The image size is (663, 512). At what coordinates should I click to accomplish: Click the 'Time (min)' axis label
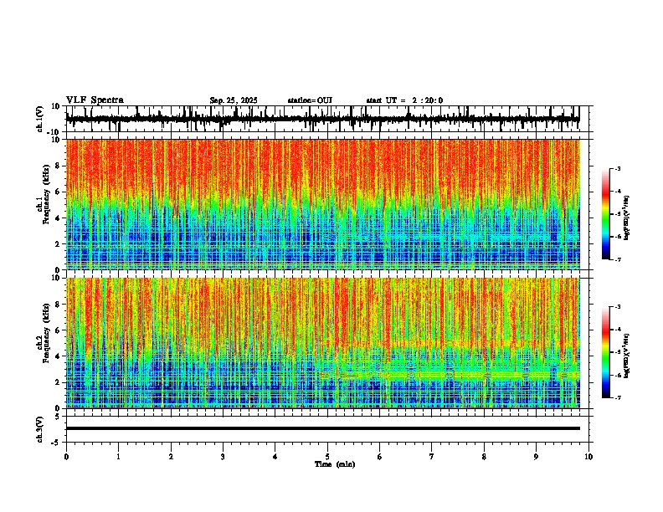335,464
